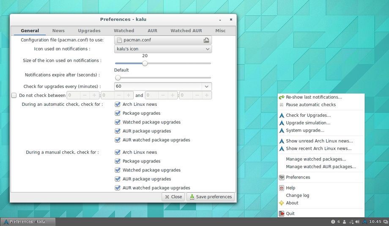Click the pause icon beside Pause automatic checks
389x226 pixels.
[x=282, y=105]
